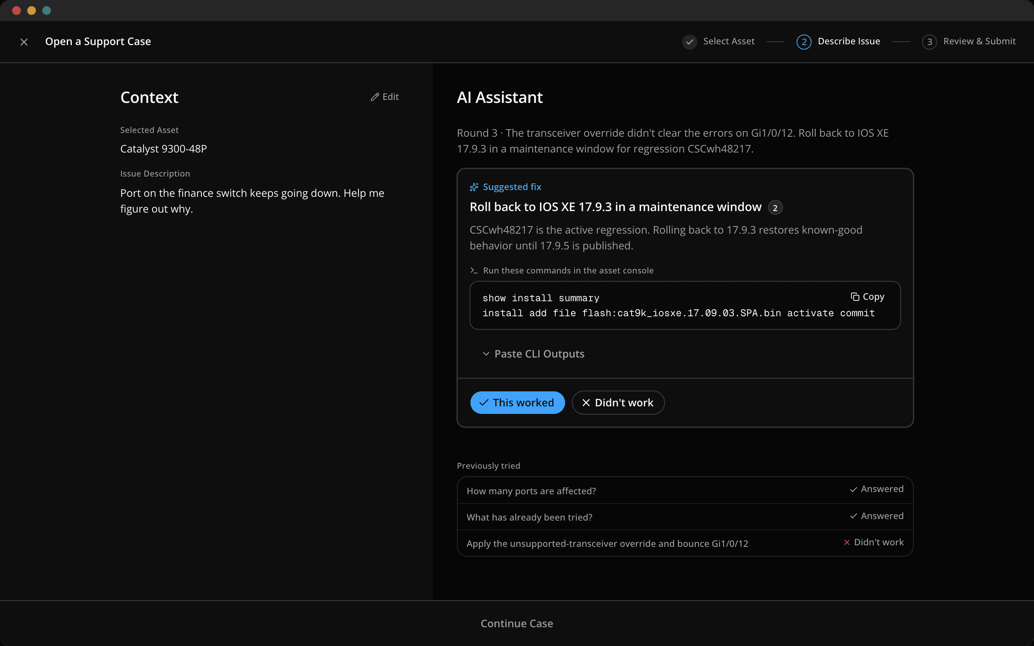The height and width of the screenshot is (646, 1034).
Task: Click the CSCwh48217 active regression explanation text
Action: point(666,237)
